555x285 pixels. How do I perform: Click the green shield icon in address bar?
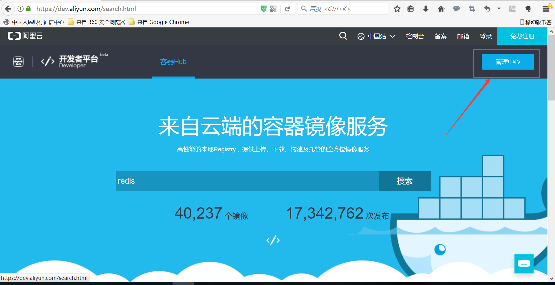pyautogui.click(x=263, y=9)
